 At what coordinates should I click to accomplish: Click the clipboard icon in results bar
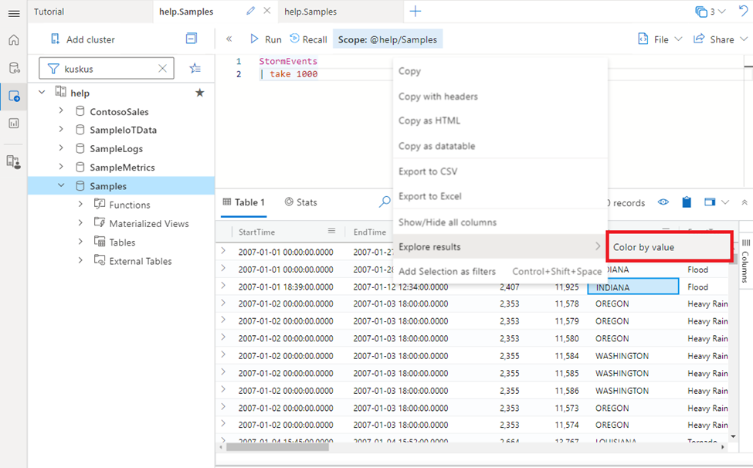tap(687, 202)
